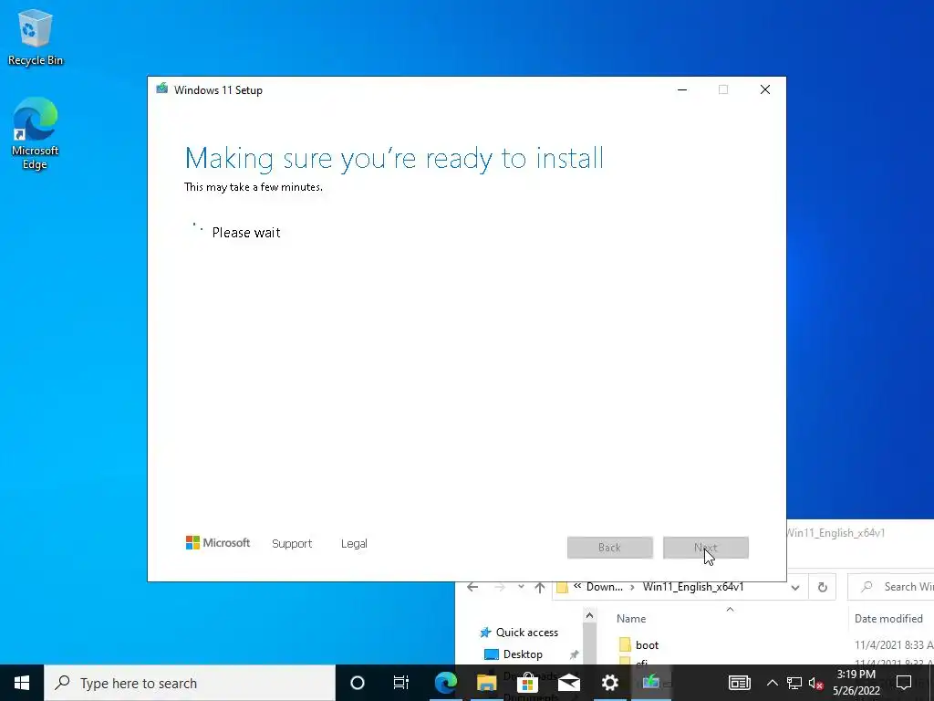Expand the address bar history dropdown
Screen dimensions: 934x701
tap(795, 587)
